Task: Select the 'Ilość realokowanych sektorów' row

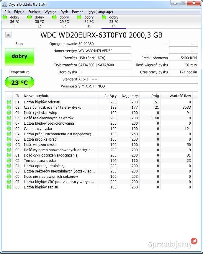Action: click(x=59, y=118)
